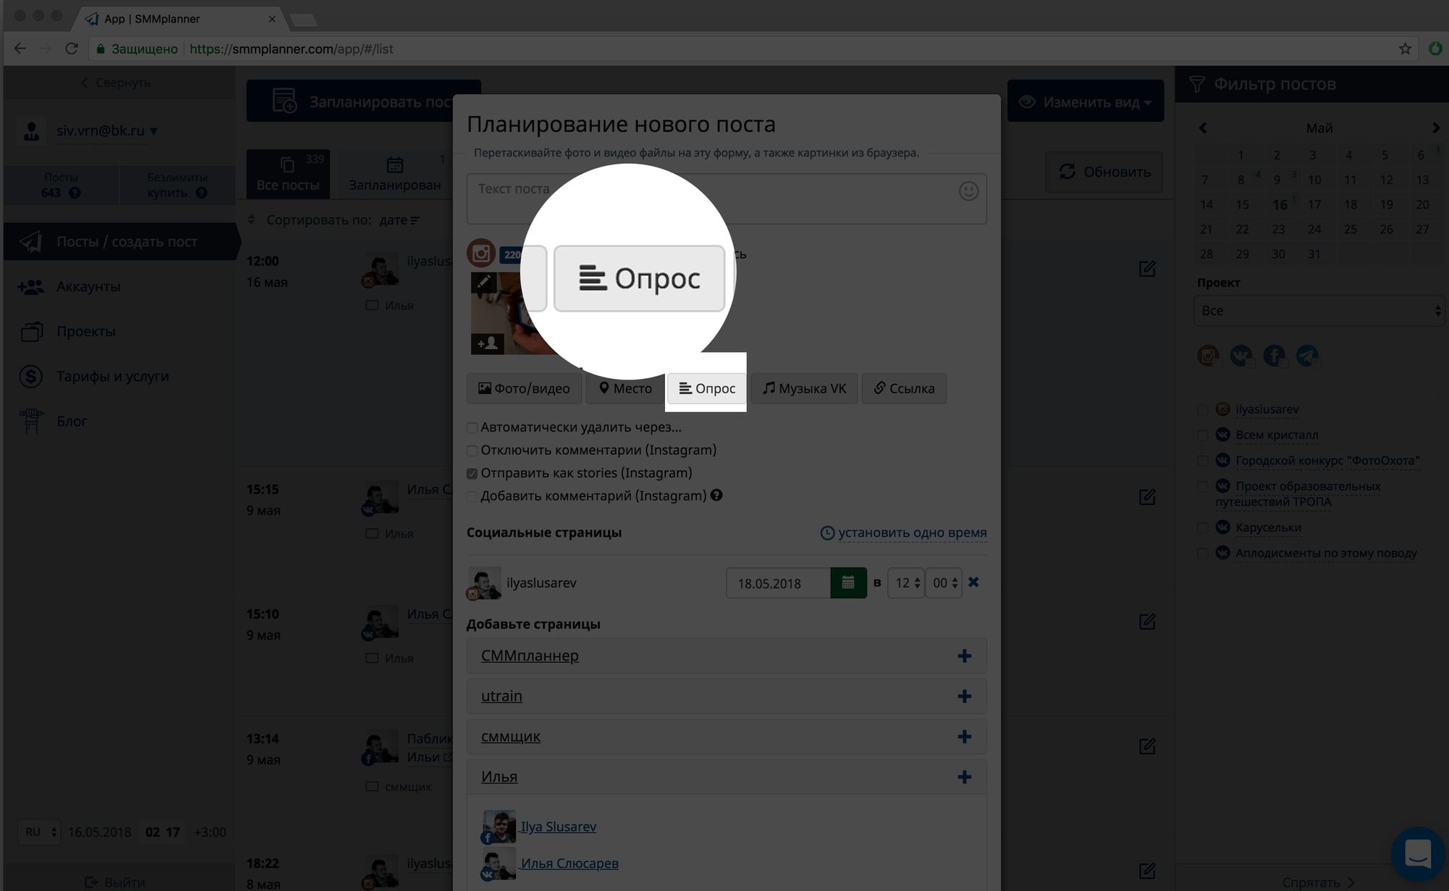1449x891 pixels.
Task: Check the Всем кристалл filter checkbox
Action: tap(1203, 435)
